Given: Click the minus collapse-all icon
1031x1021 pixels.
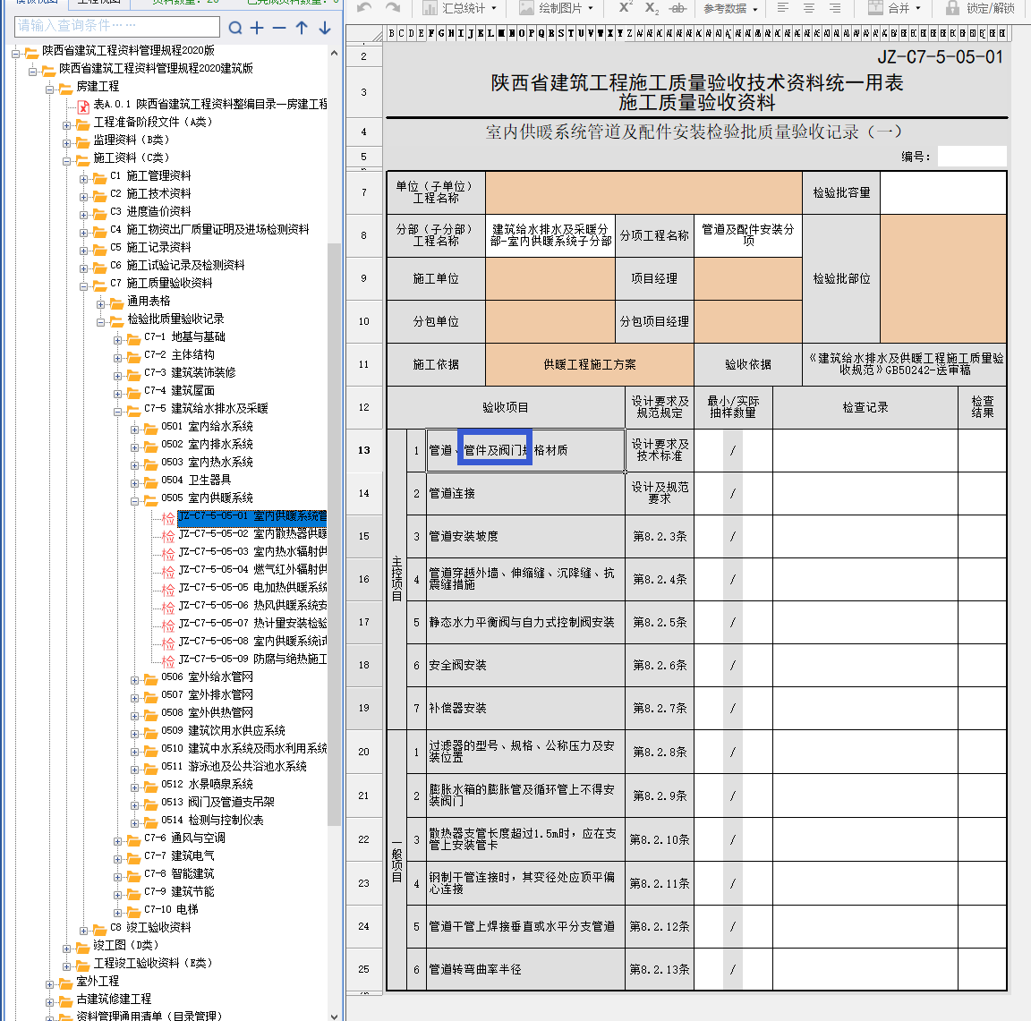Looking at the screenshot, I should click(279, 28).
